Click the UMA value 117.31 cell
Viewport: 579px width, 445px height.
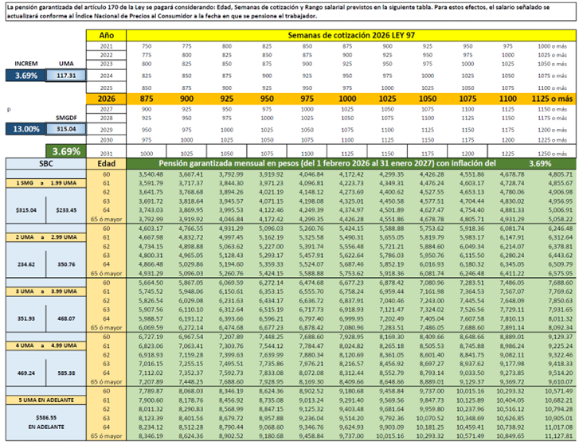point(66,76)
